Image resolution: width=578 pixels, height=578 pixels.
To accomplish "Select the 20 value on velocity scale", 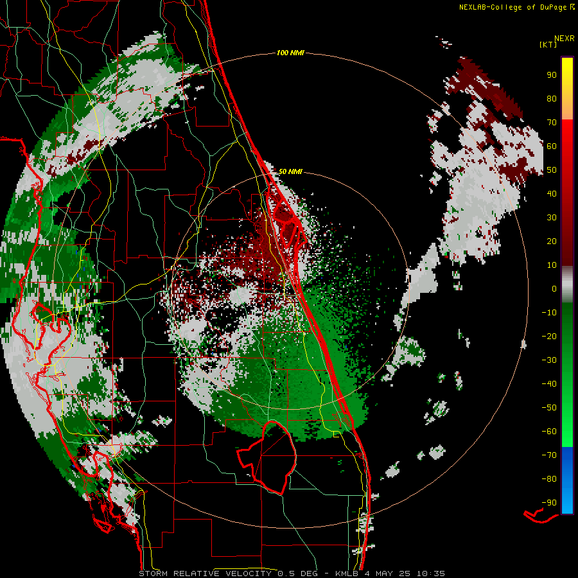I will click(x=552, y=241).
